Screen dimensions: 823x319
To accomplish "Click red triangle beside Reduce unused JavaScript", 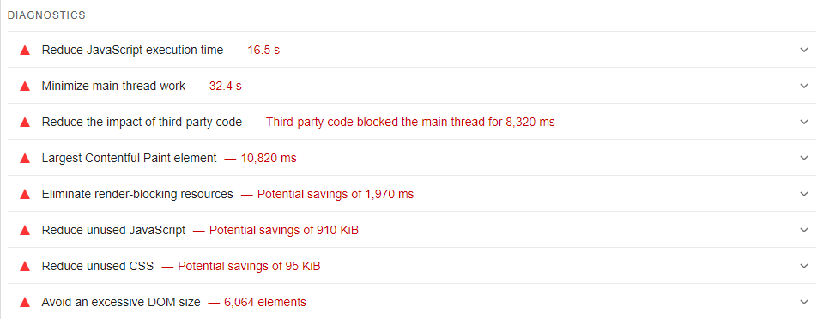I will tap(25, 231).
